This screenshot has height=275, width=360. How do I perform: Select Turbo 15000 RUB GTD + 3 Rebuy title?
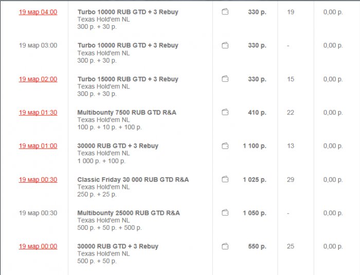(128, 79)
